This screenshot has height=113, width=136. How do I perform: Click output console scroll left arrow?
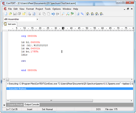(8, 100)
